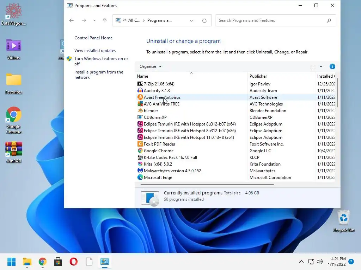
Task: Open the volume speaker tray icon
Action: (319, 262)
